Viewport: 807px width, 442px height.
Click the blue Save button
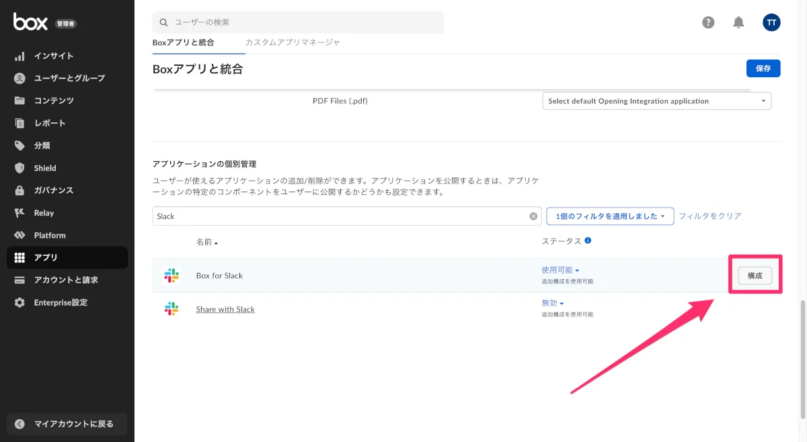point(763,69)
